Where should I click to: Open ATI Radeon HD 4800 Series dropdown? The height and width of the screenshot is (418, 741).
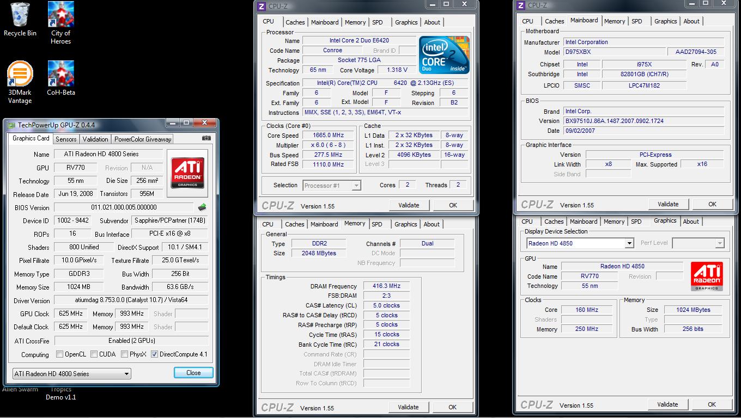pyautogui.click(x=71, y=374)
